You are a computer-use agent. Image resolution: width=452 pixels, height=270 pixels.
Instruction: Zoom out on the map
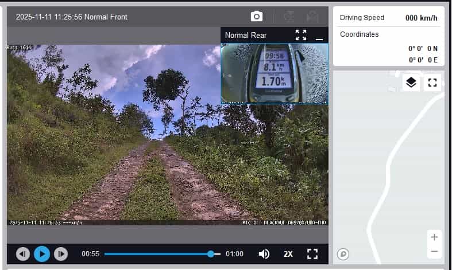434,251
